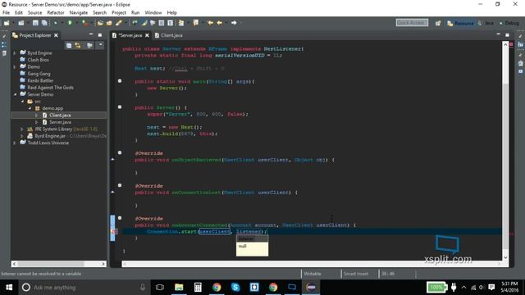Open the File menu
Screen dimensions: 525x295
(x=6, y=12)
